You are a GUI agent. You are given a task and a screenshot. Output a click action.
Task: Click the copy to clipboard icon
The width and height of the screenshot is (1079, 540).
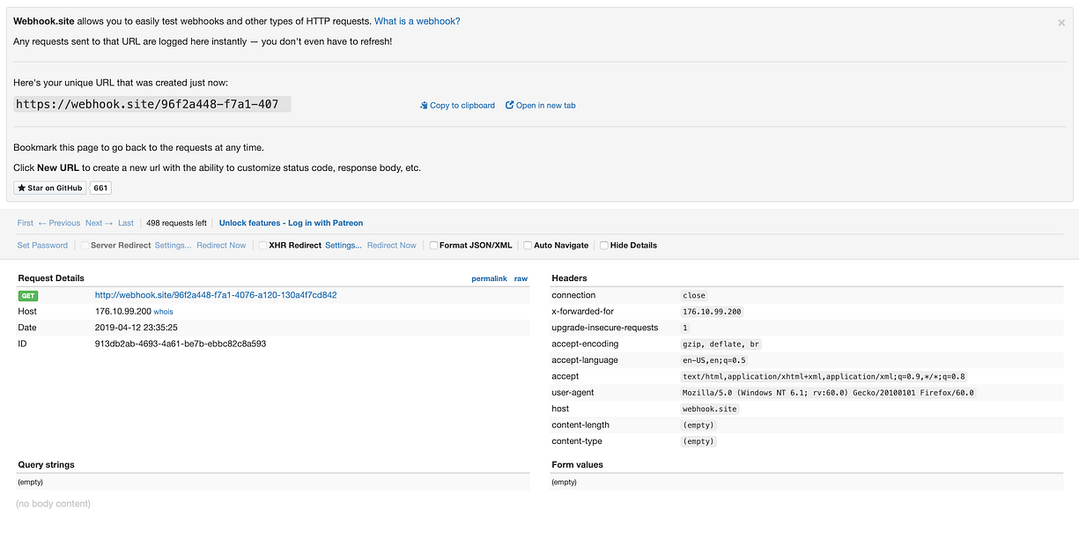[424, 106]
